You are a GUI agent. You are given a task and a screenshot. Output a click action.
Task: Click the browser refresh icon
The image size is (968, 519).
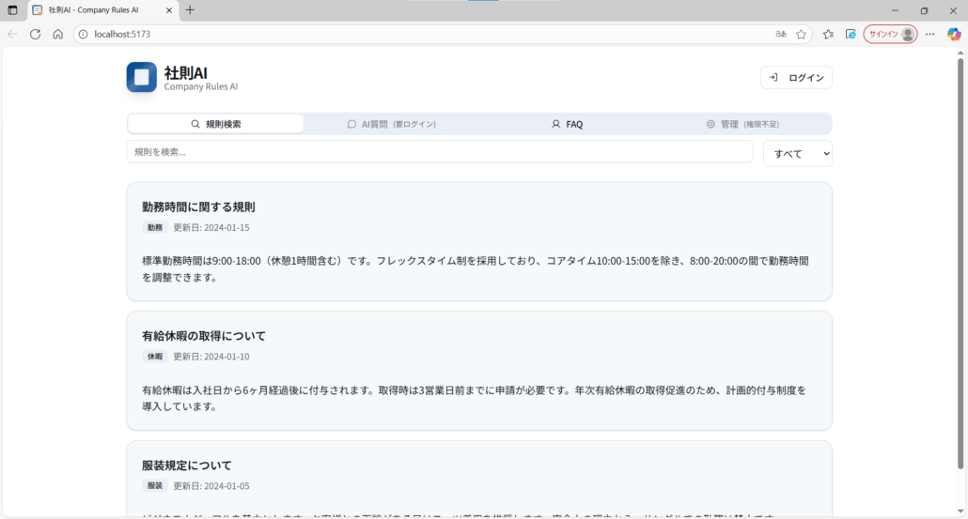point(35,34)
